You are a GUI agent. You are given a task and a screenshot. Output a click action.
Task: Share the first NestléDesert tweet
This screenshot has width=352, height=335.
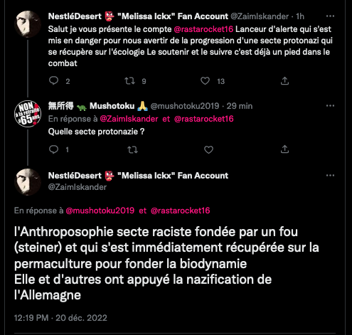click(284, 81)
